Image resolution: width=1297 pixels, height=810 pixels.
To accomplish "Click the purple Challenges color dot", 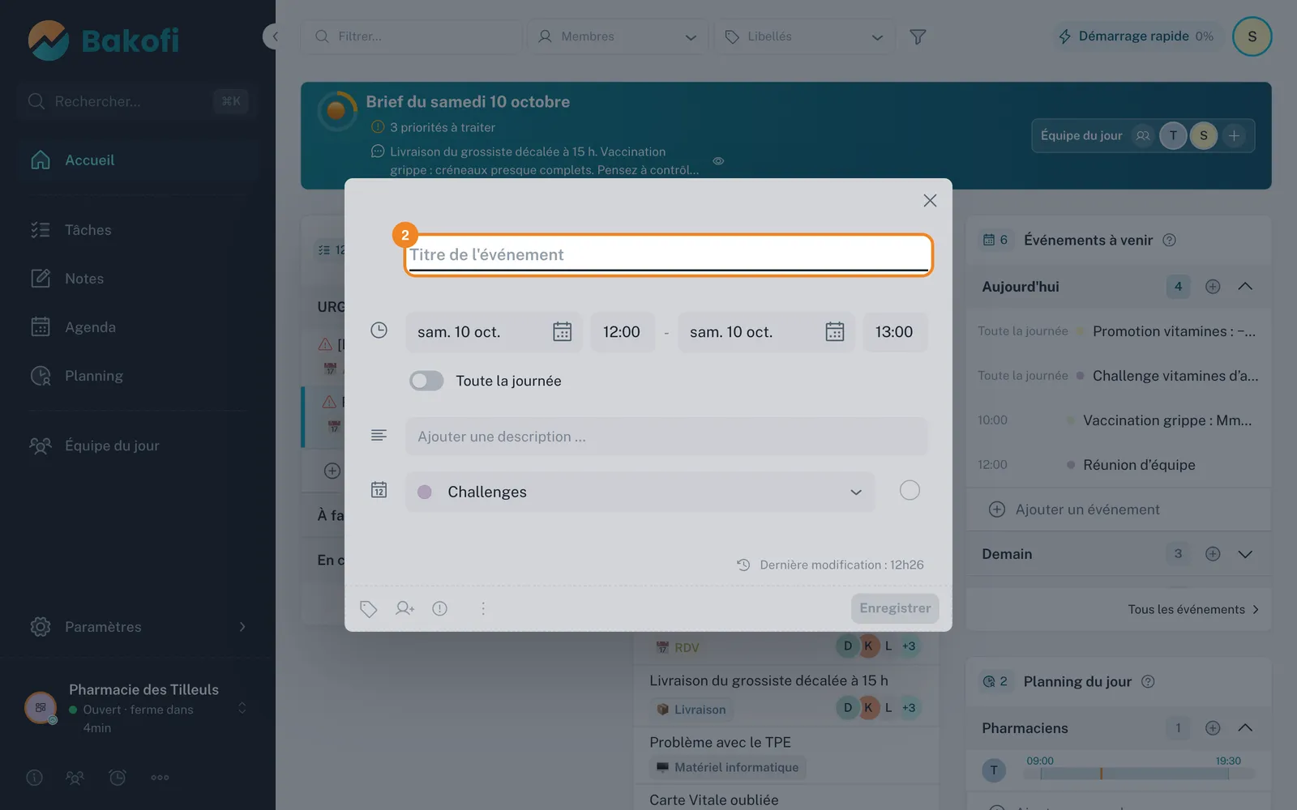I will [424, 492].
